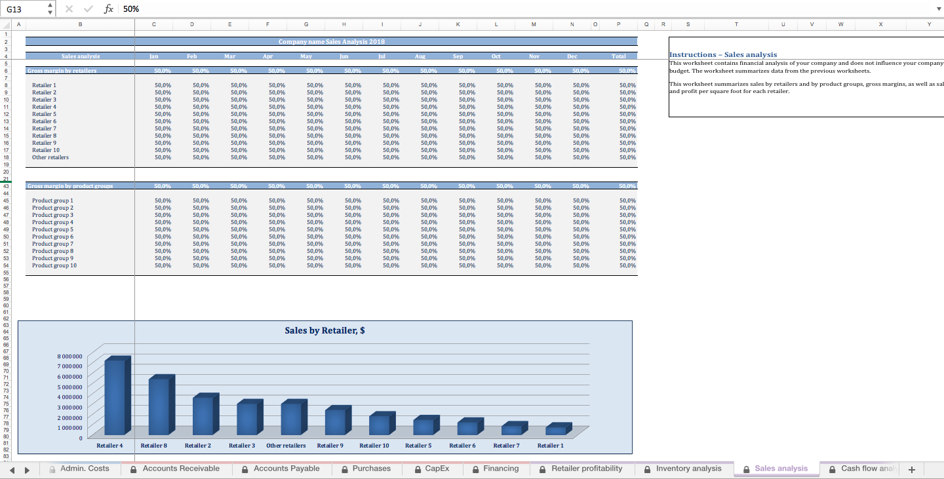The height and width of the screenshot is (479, 944).
Task: Click the 'Sales analysis' header cell
Action: (x=80, y=56)
